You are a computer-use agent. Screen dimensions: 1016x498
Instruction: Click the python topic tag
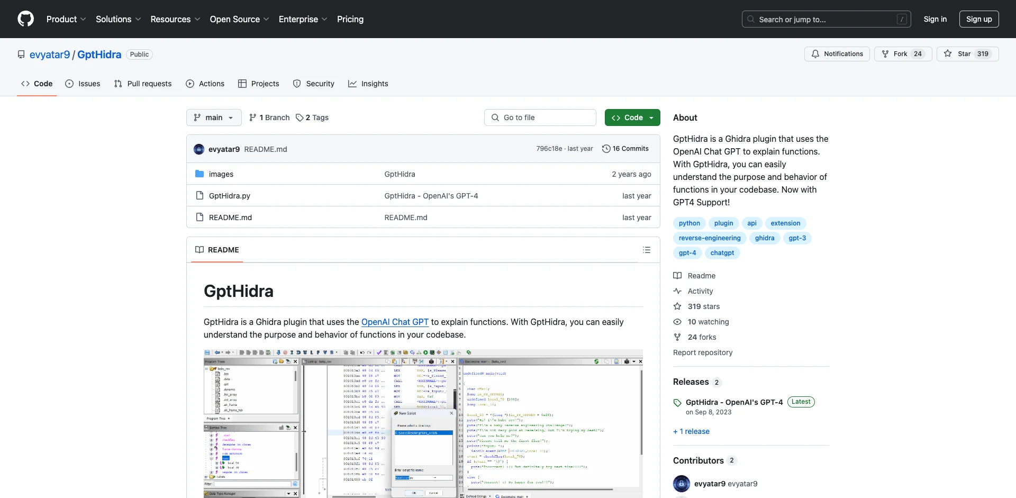point(690,223)
